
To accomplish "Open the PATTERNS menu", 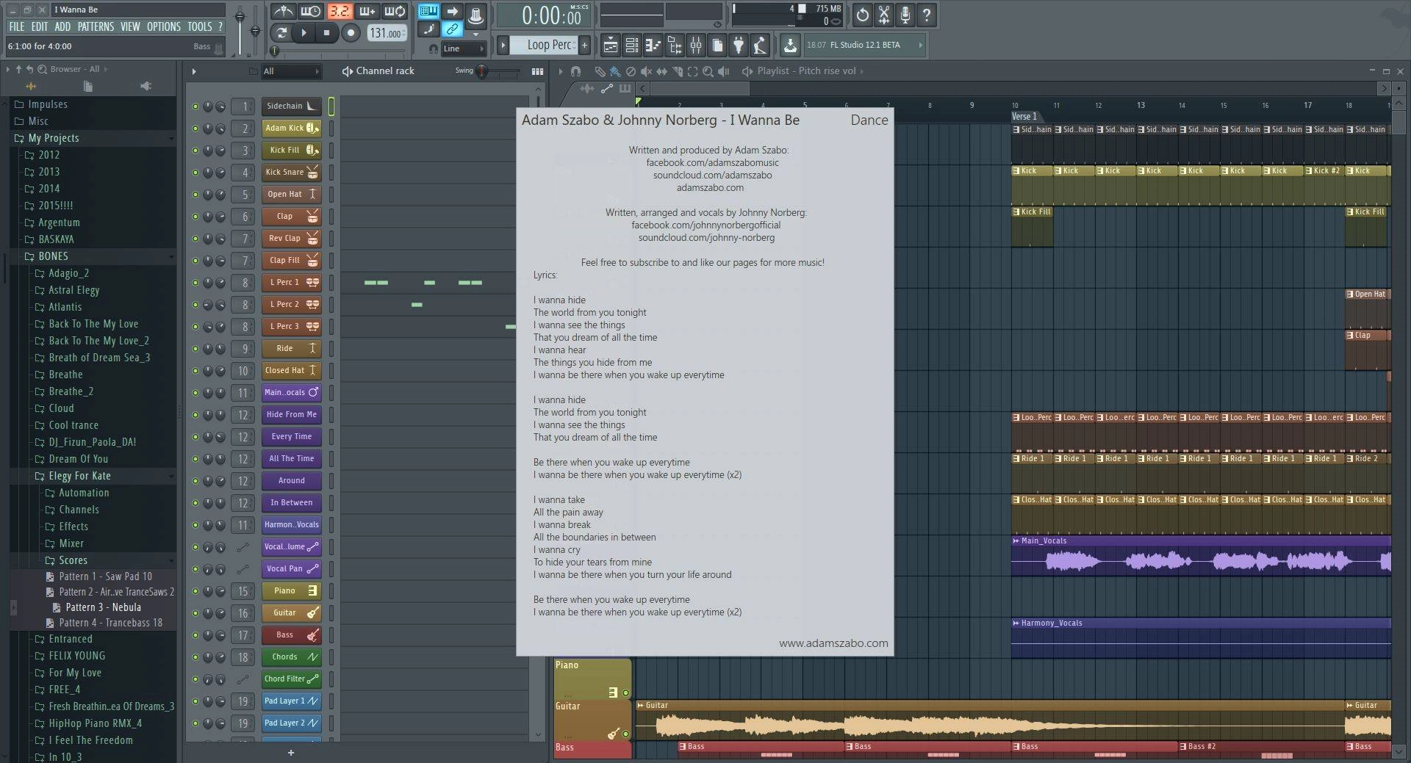I will click(x=96, y=26).
